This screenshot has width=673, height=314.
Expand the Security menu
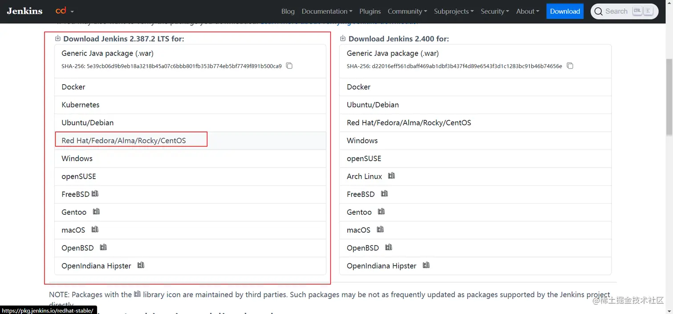point(495,11)
